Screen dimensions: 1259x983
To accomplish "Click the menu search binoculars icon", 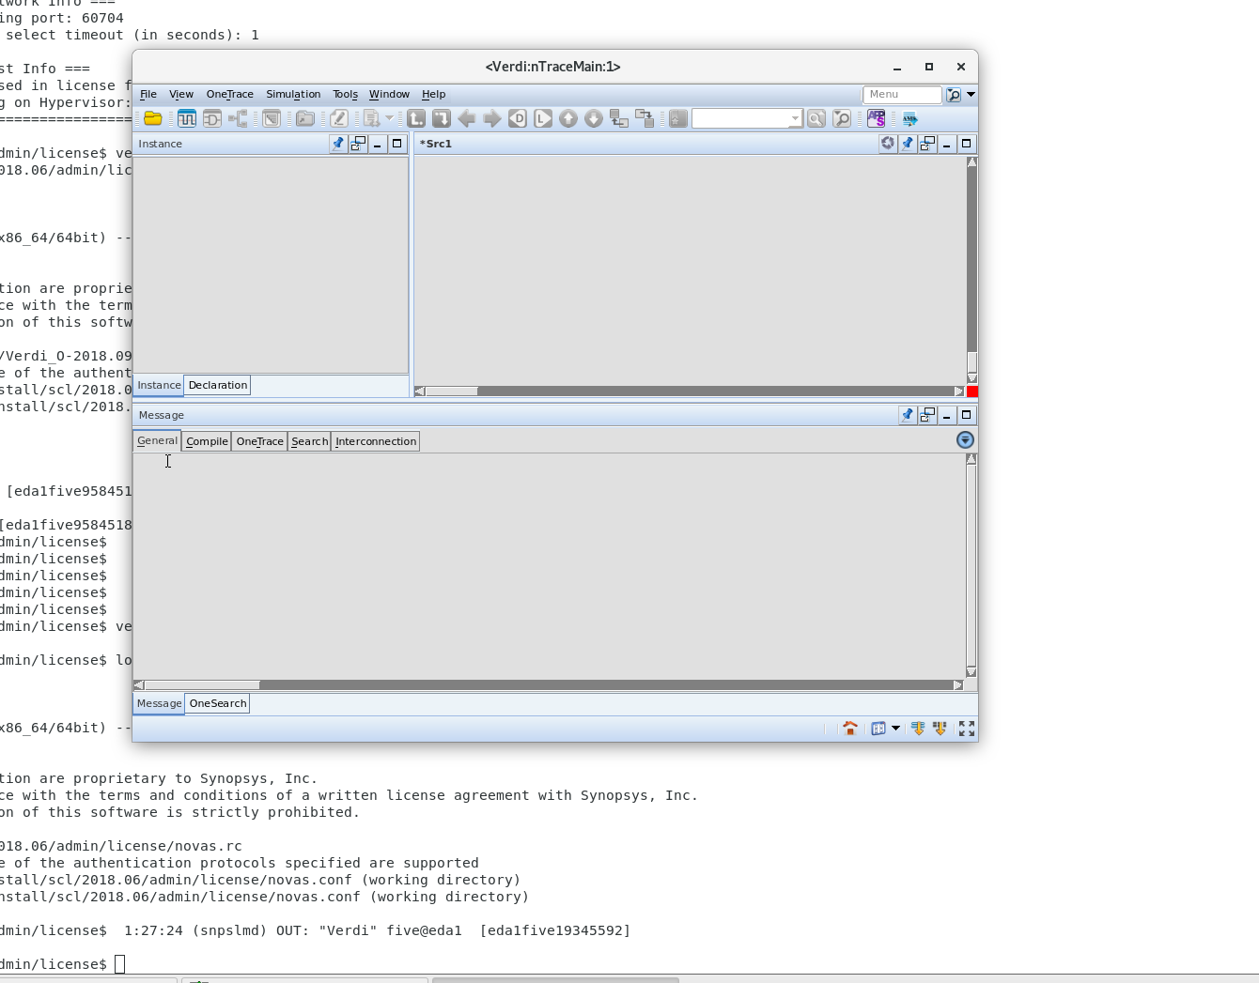I will [954, 95].
